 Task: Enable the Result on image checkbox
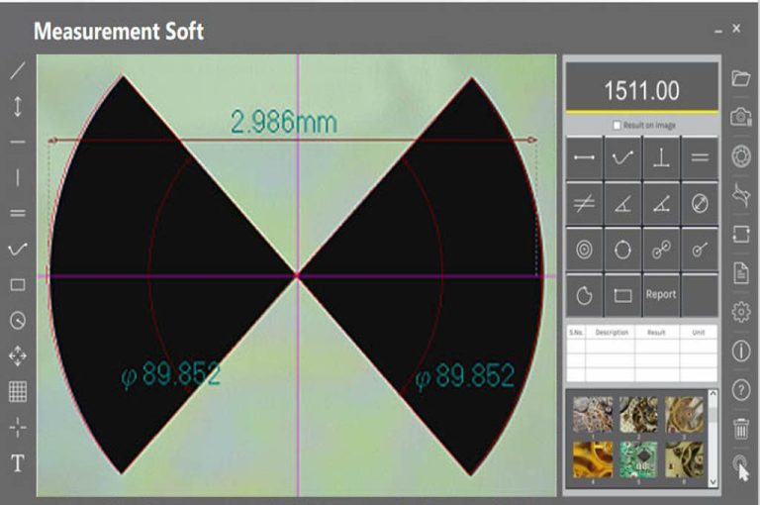[x=617, y=126]
